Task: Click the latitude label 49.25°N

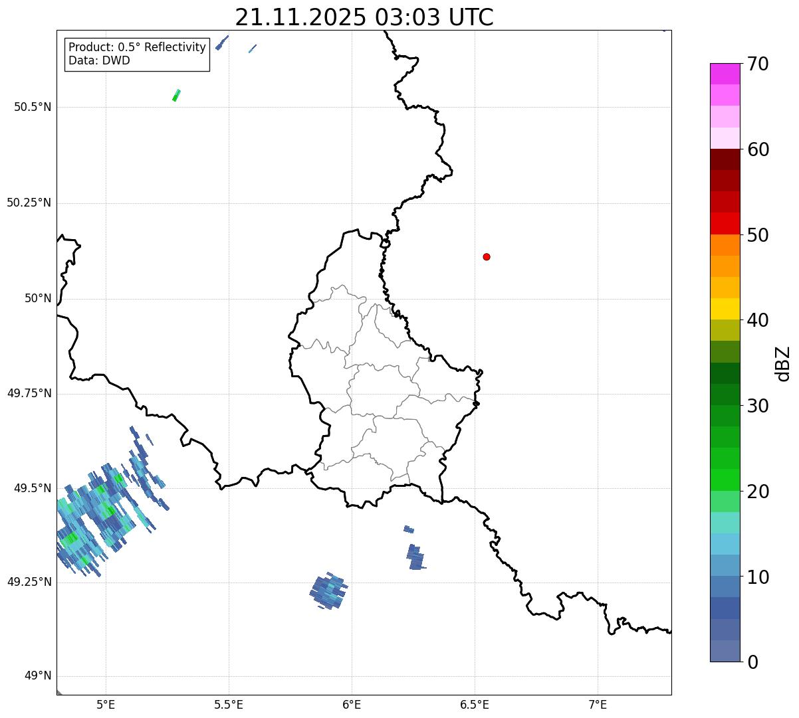Action: pos(29,582)
